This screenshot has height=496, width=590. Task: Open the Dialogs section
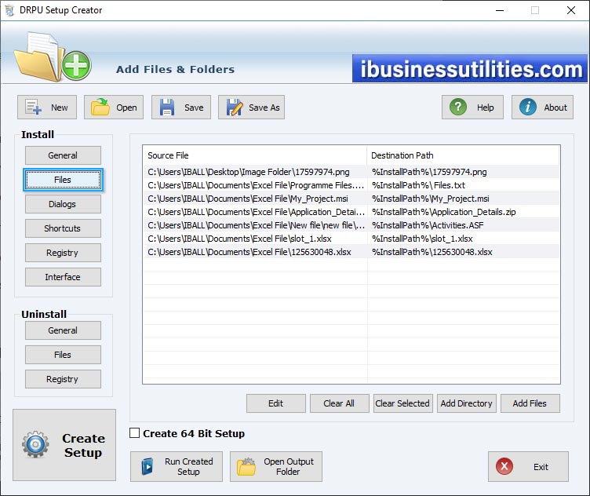click(x=63, y=204)
